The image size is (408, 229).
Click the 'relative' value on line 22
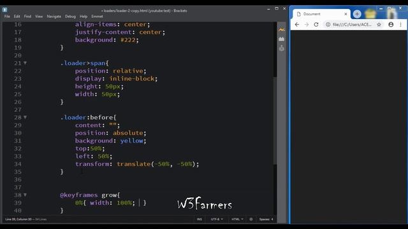(128, 71)
